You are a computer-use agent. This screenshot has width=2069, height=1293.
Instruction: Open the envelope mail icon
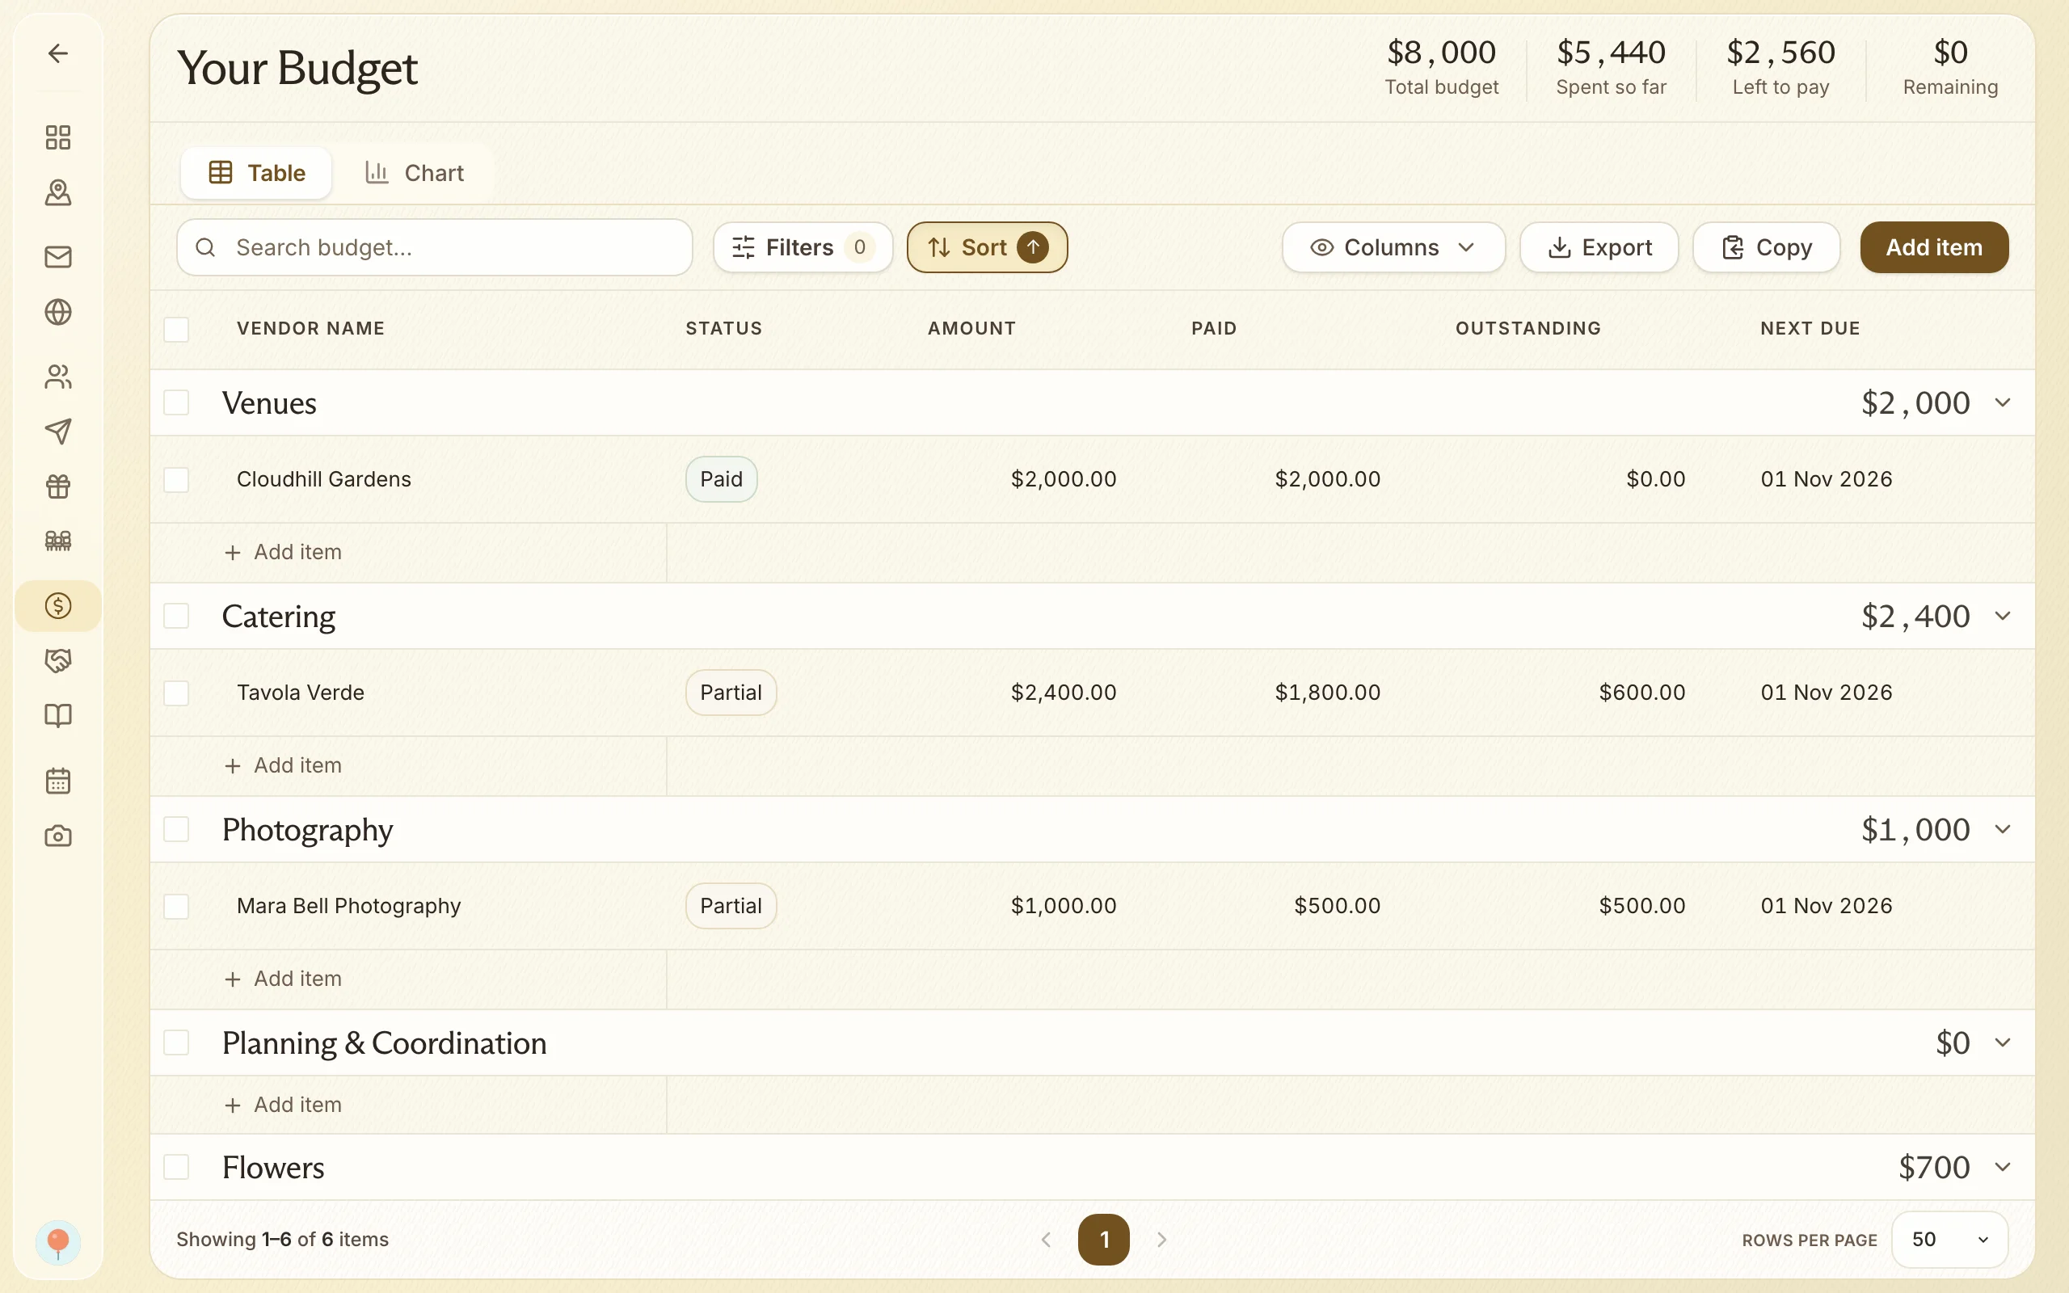(58, 256)
